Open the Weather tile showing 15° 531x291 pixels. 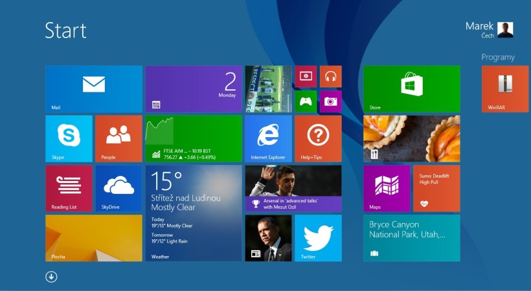click(x=194, y=213)
